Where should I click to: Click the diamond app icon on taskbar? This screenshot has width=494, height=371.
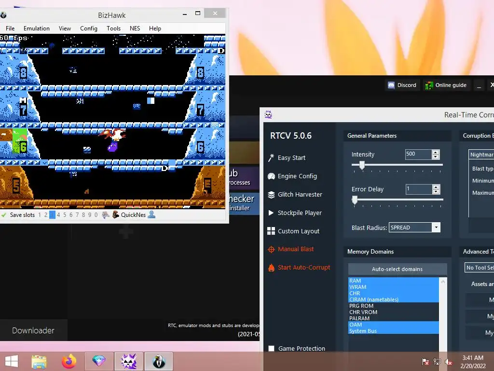point(98,361)
